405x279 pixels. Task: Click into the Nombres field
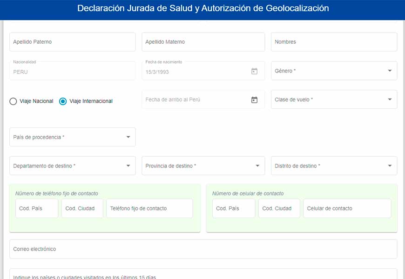(x=334, y=42)
